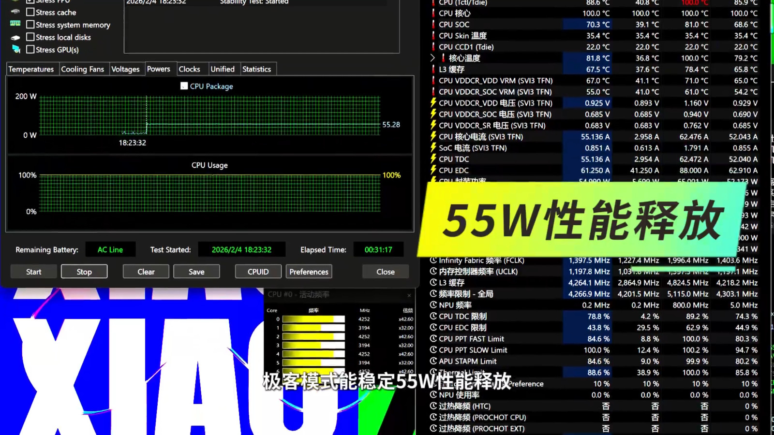Click the CPUID button
774x435 pixels.
coord(258,272)
